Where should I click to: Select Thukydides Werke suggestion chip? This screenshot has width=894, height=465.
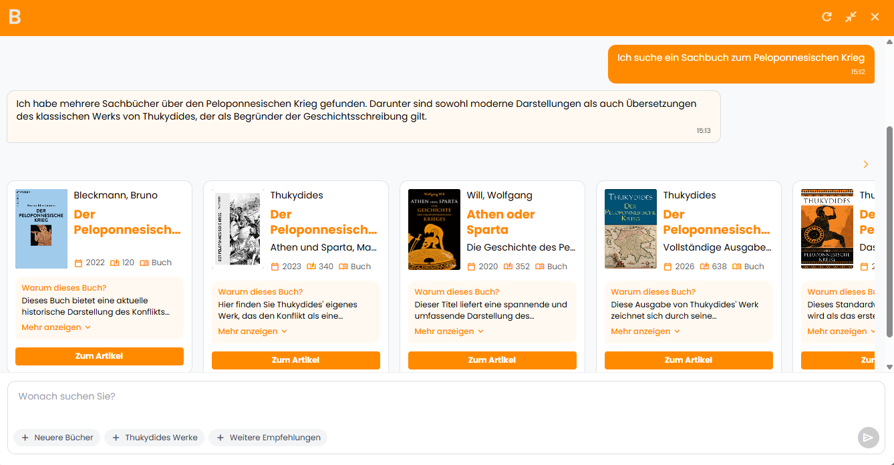click(154, 438)
